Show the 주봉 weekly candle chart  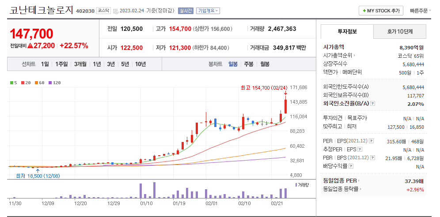(x=249, y=64)
